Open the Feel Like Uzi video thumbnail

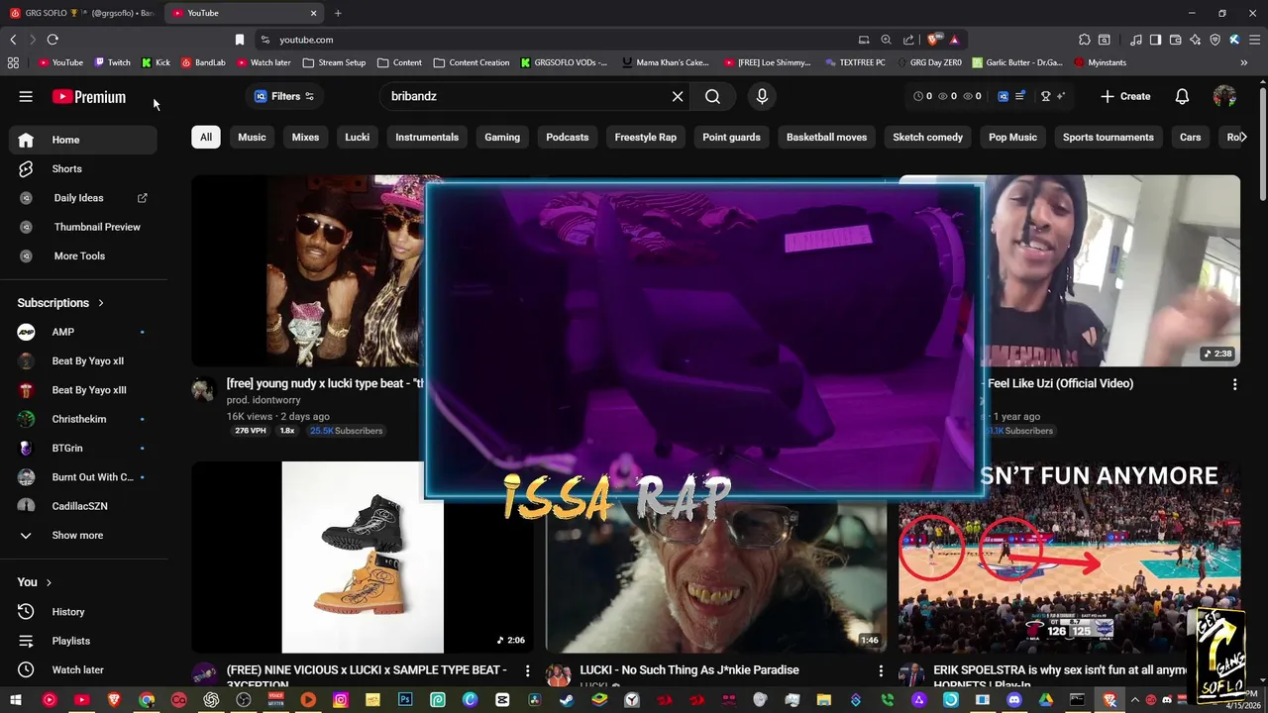(x=1111, y=271)
